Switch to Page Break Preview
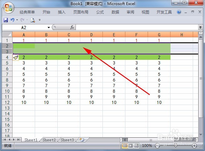205x151 pixels. (136, 145)
